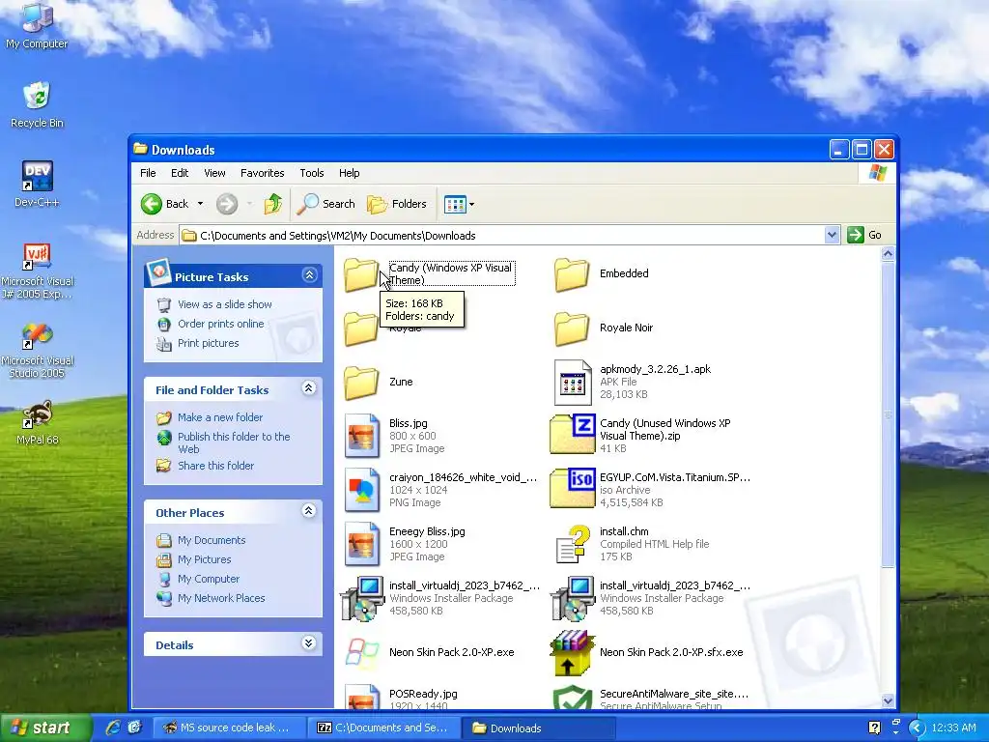Switch to MS source code leak taskbar window
Screen dimensions: 989x742
pyautogui.click(x=228, y=728)
